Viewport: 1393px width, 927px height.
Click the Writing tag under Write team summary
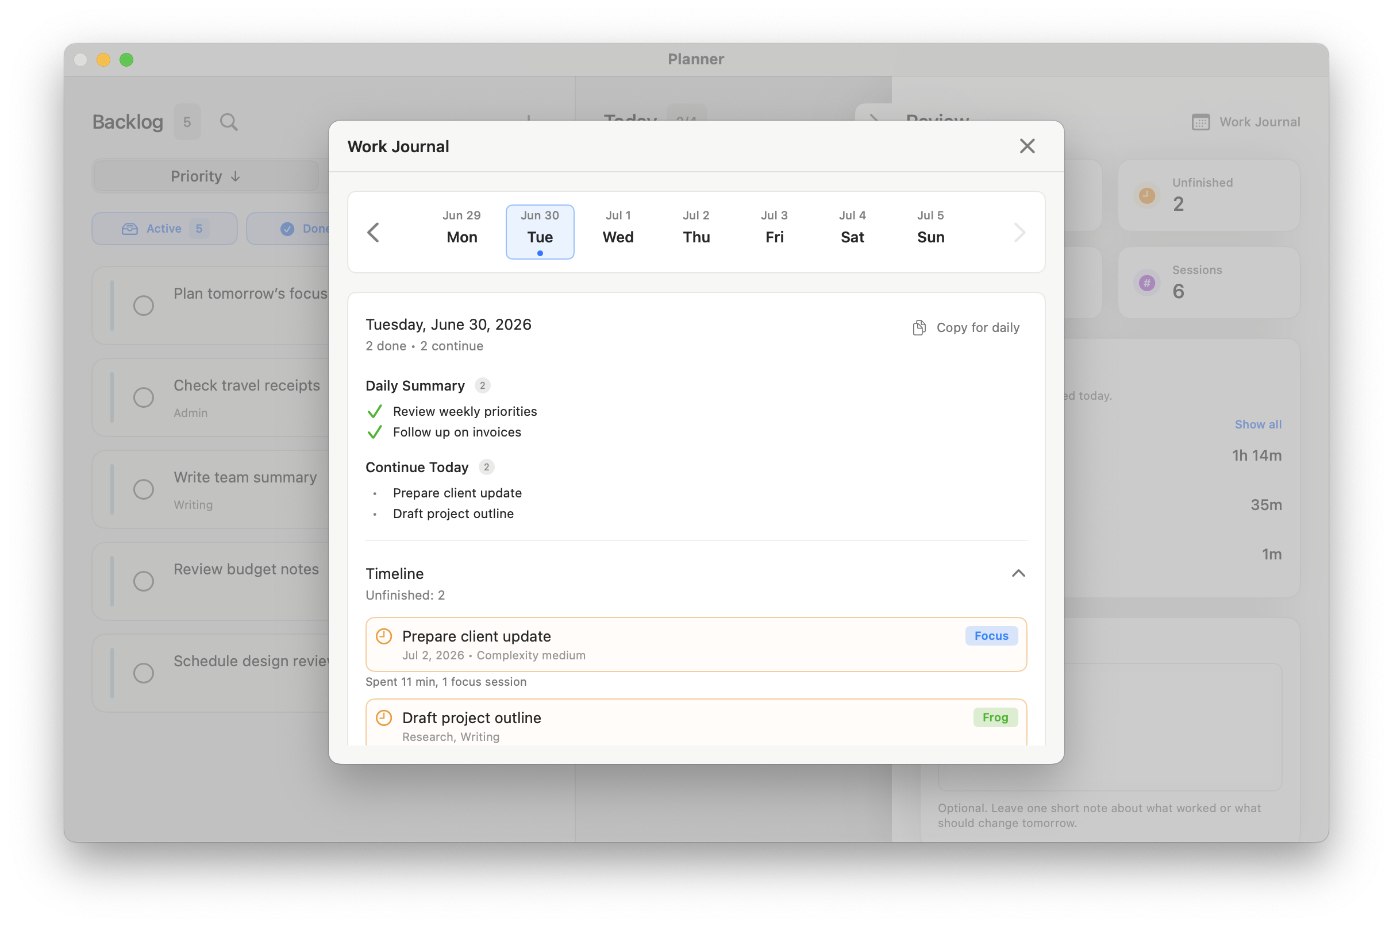point(193,505)
